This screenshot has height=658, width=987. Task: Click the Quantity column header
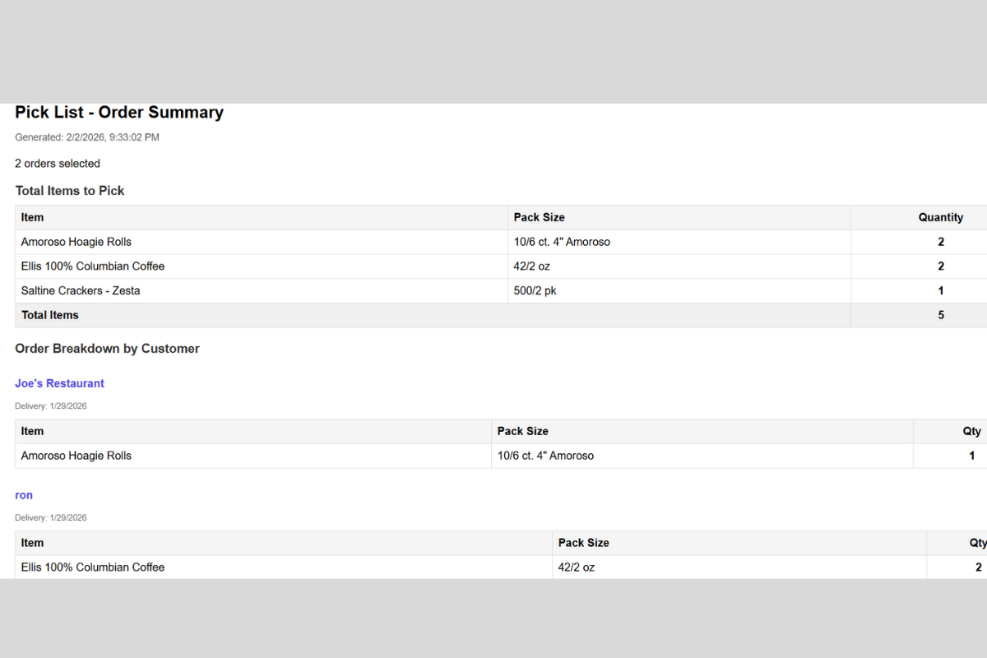tap(941, 217)
